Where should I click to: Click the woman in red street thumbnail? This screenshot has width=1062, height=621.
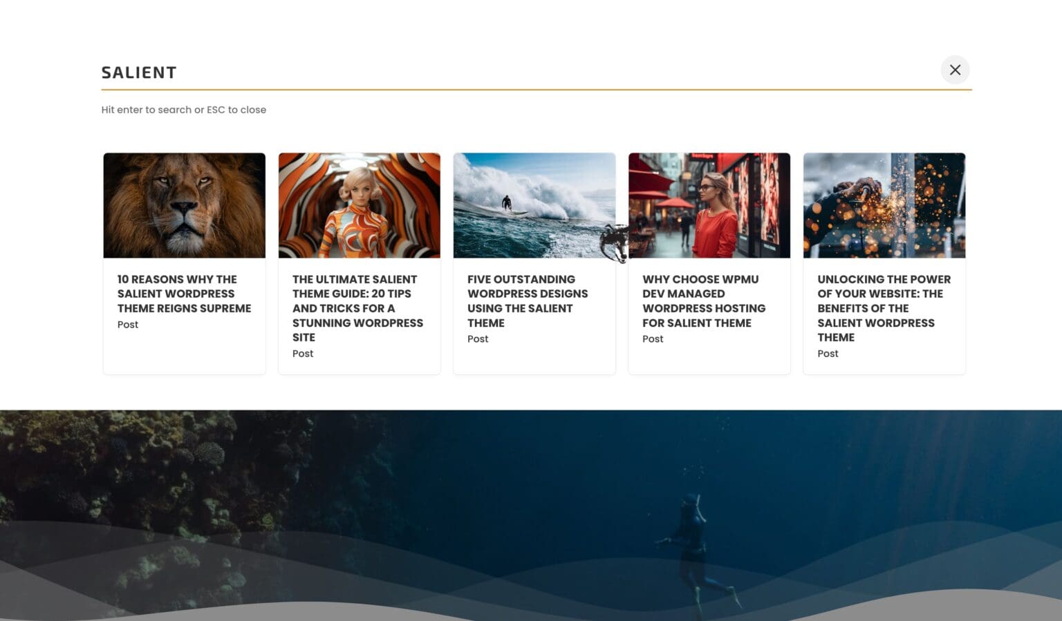[709, 205]
